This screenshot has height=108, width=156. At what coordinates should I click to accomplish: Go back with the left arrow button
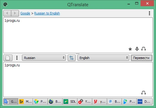(7, 13)
